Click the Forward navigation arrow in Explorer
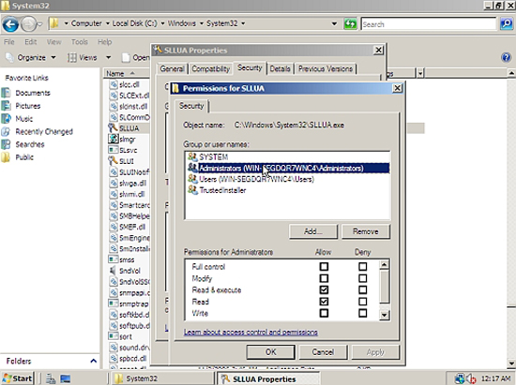The image size is (516, 385). pos(28,24)
